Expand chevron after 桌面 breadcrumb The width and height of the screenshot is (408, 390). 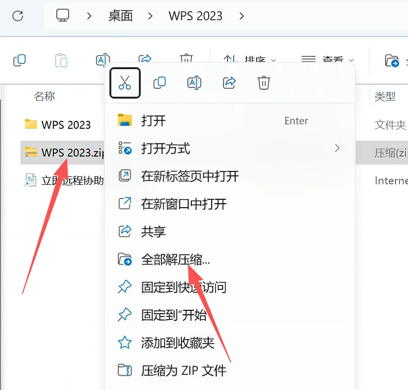[x=150, y=16]
